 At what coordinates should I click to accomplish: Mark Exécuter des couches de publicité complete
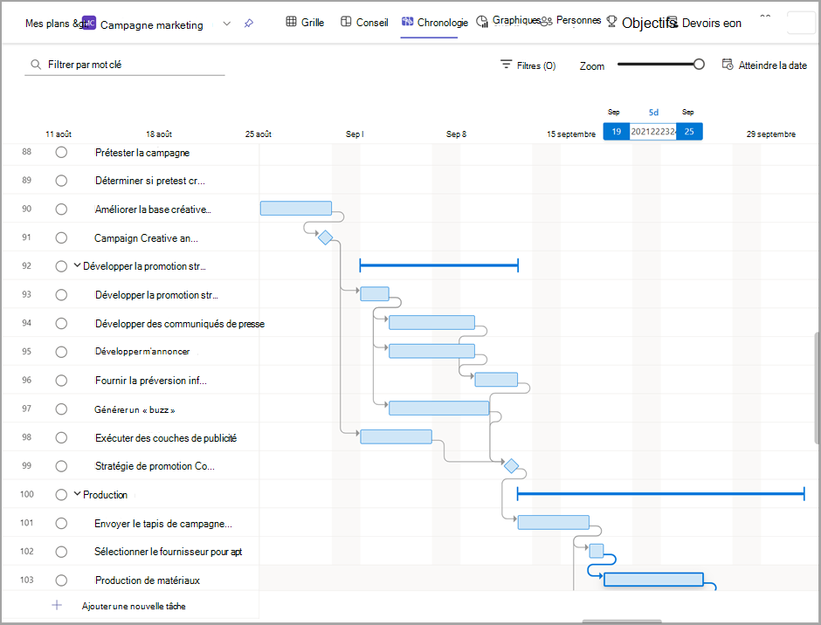pyautogui.click(x=61, y=437)
